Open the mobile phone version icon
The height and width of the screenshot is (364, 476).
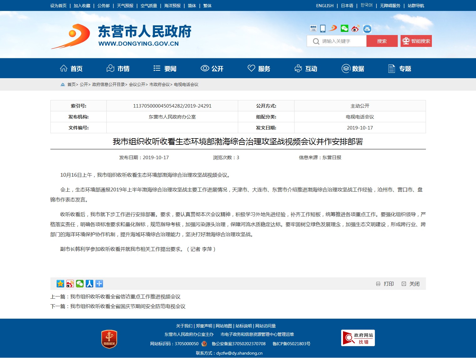323,28
